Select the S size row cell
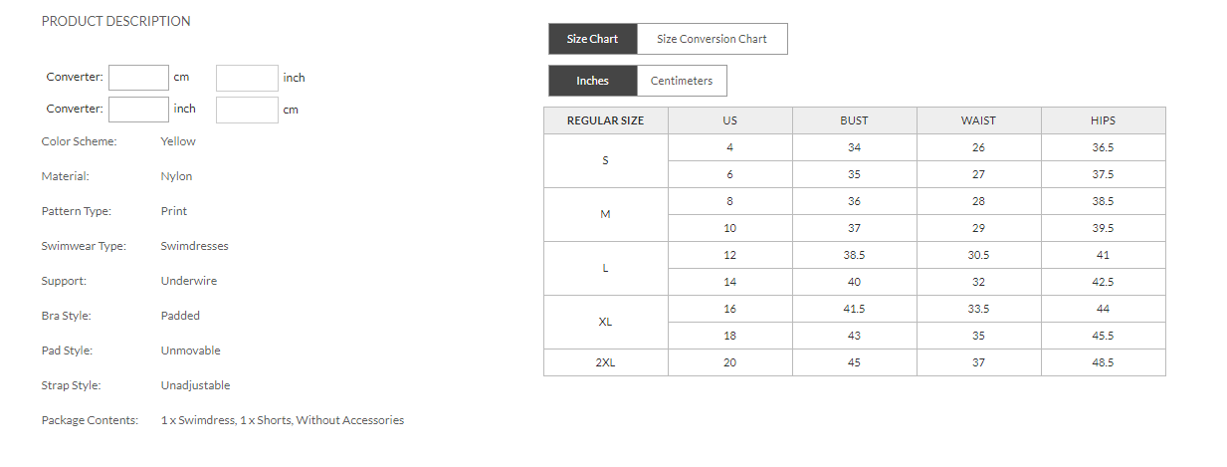 click(605, 161)
